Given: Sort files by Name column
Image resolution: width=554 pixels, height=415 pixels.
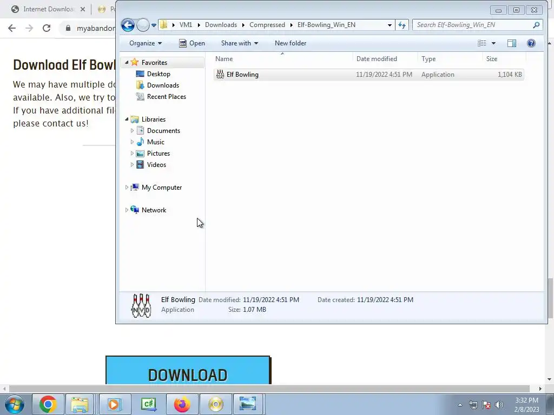Looking at the screenshot, I should pos(282,58).
